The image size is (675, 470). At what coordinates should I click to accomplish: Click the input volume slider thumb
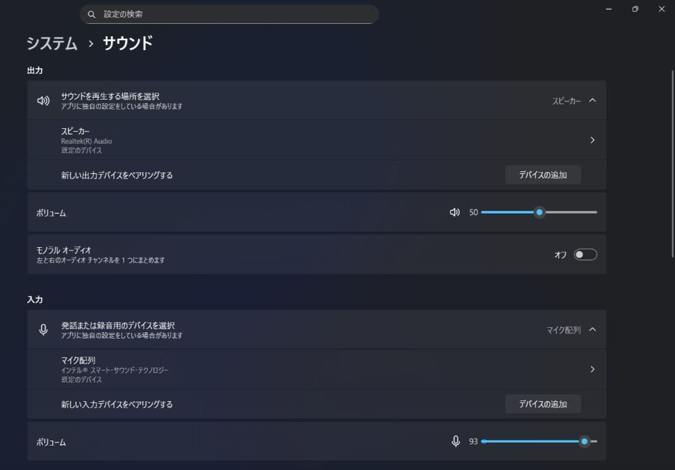click(584, 441)
